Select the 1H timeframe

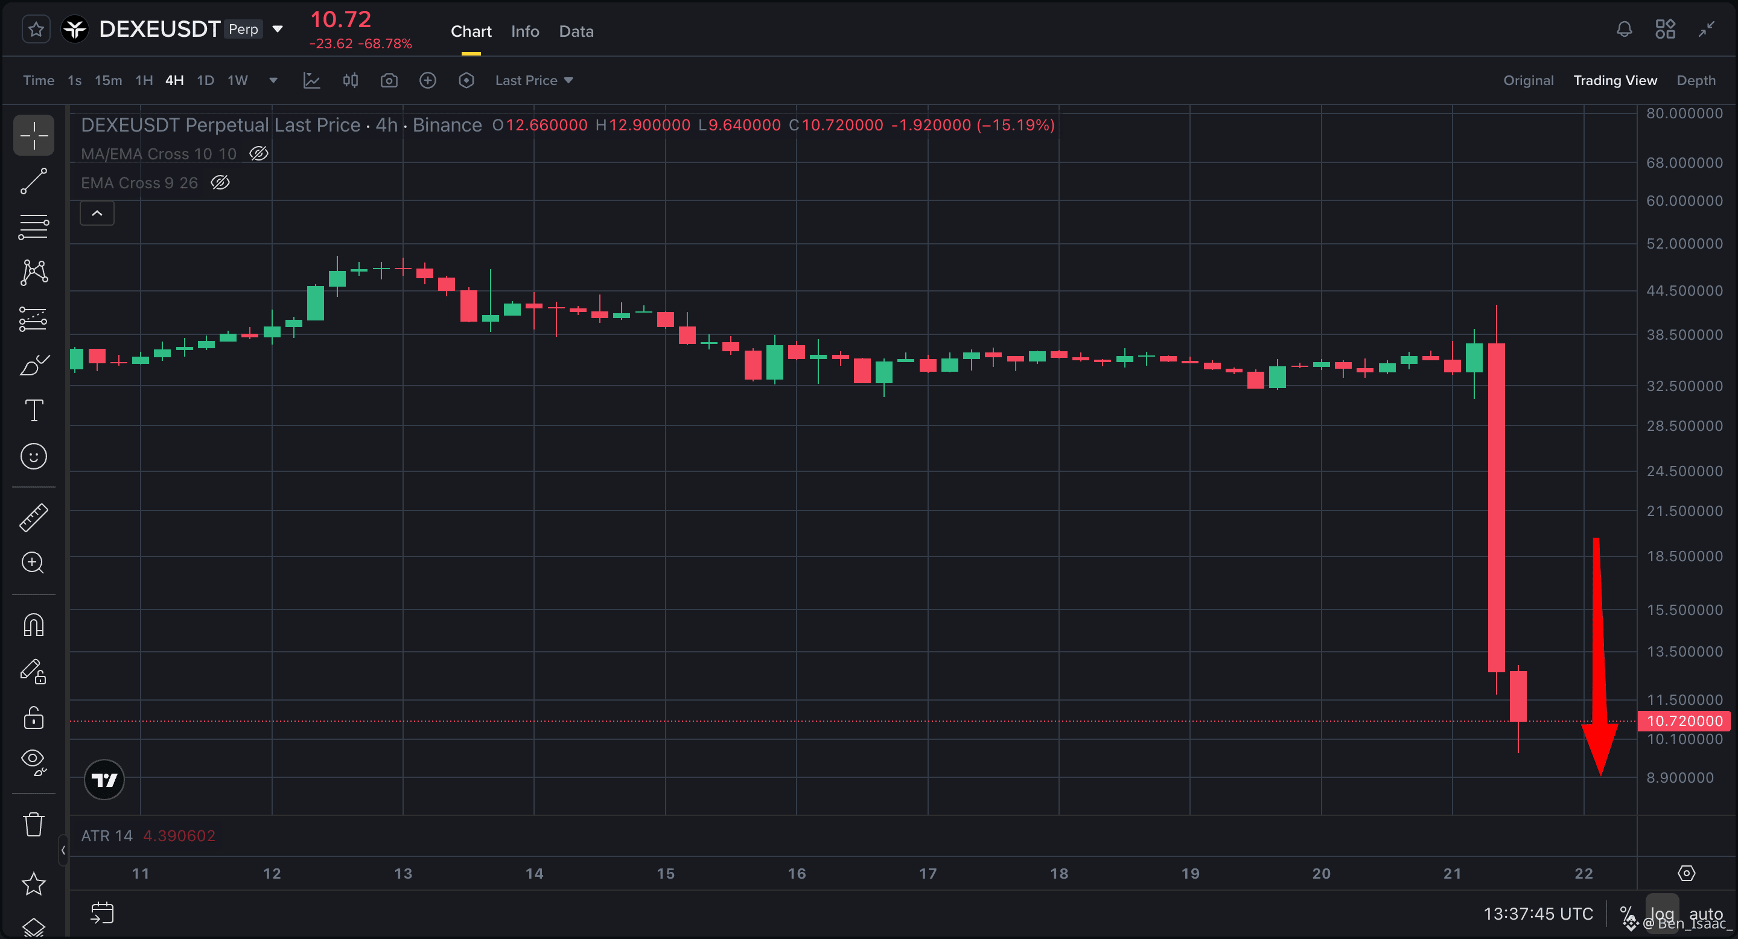[144, 80]
